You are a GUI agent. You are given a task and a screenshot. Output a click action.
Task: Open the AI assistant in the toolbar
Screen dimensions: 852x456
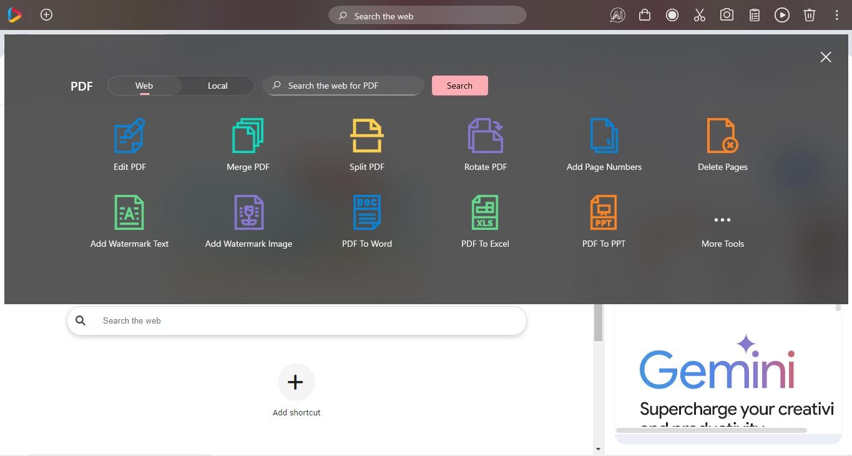click(x=617, y=15)
